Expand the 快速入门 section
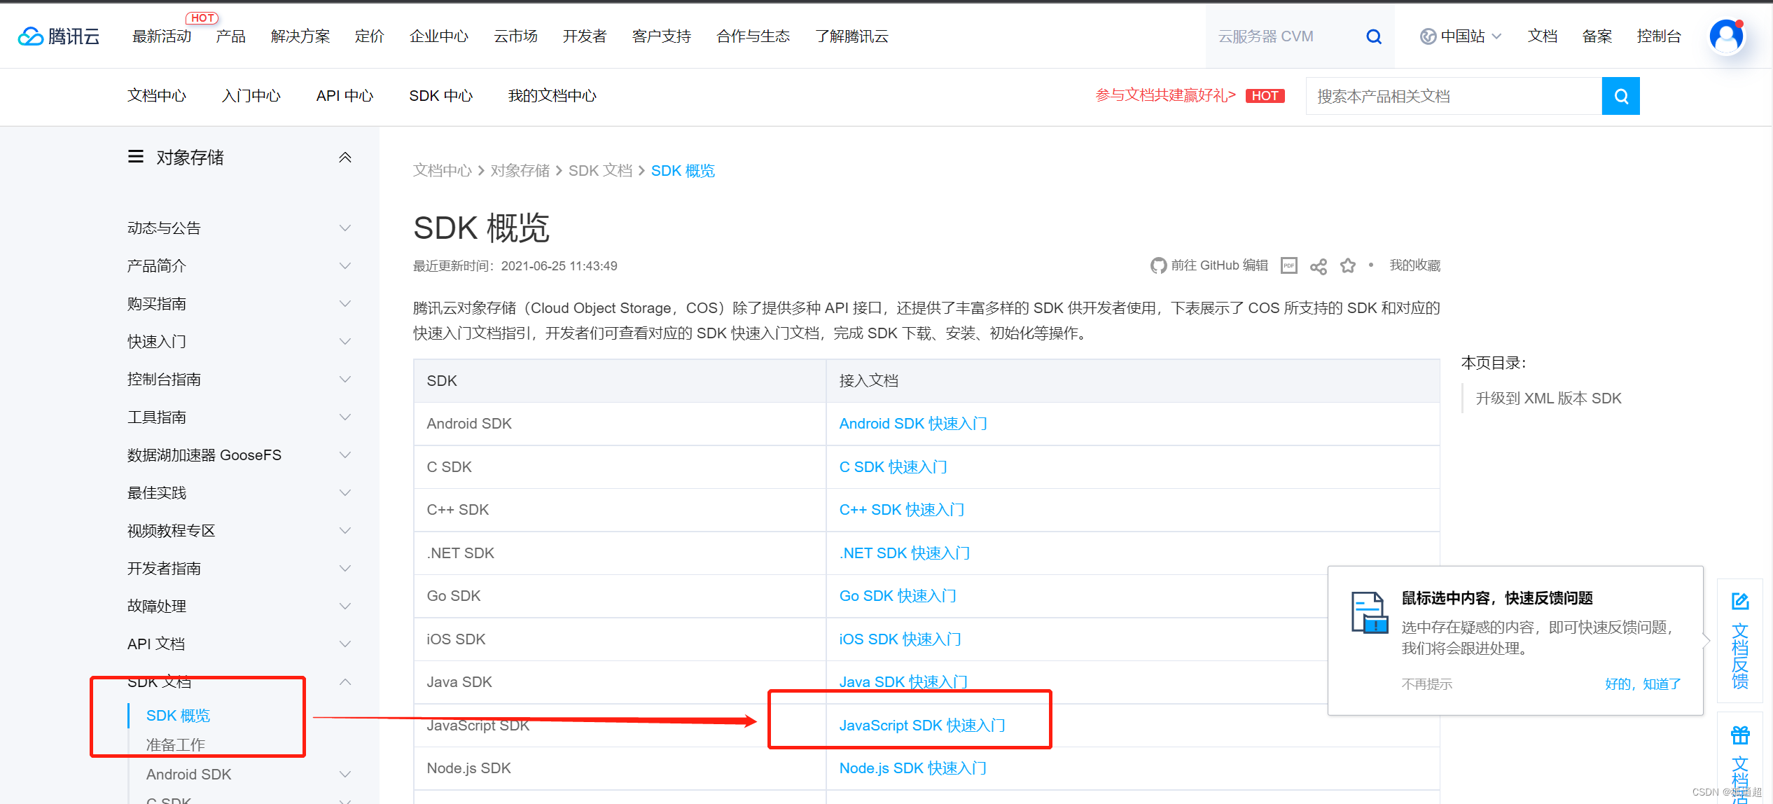Viewport: 1773px width, 804px height. pos(345,341)
